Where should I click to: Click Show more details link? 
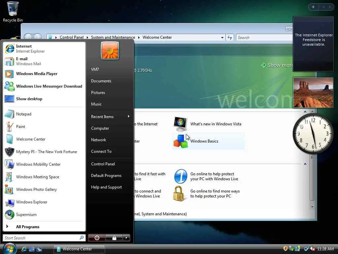click(x=277, y=65)
